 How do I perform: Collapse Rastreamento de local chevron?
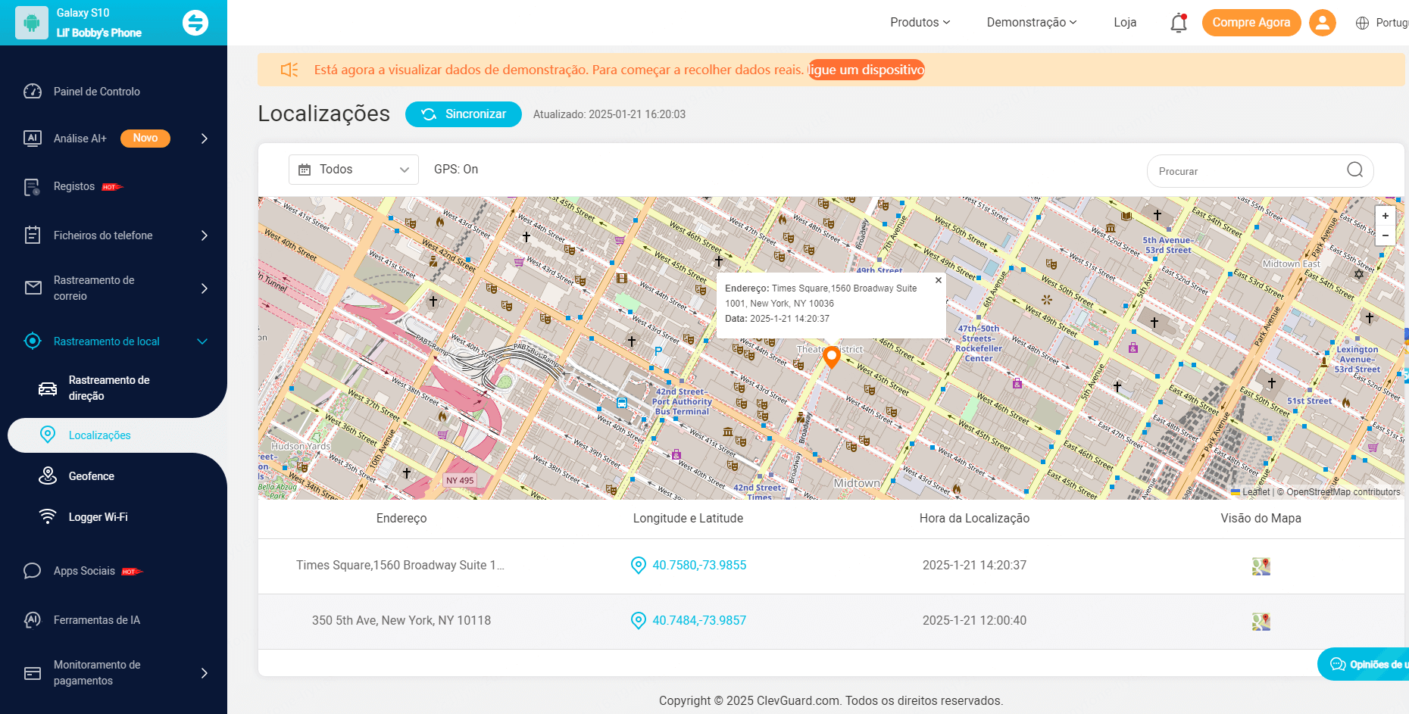coord(202,341)
